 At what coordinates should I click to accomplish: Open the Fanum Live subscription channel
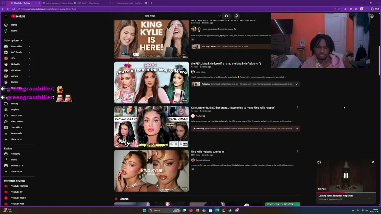(17, 46)
